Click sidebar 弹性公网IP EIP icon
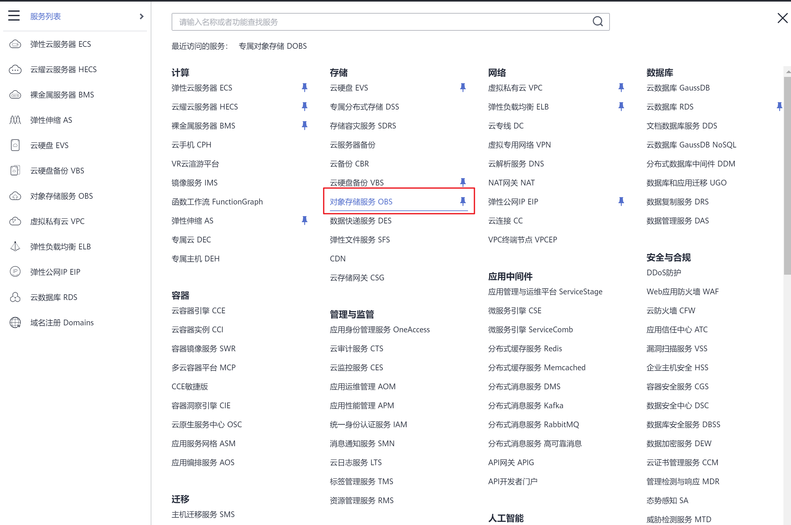The height and width of the screenshot is (525, 791). 15,272
